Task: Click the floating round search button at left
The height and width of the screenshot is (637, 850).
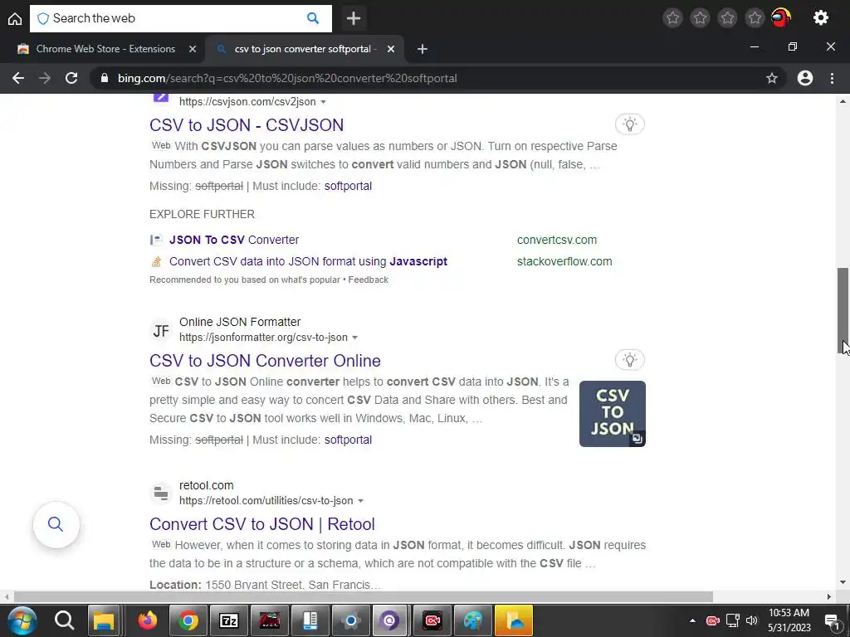Action: click(x=56, y=524)
